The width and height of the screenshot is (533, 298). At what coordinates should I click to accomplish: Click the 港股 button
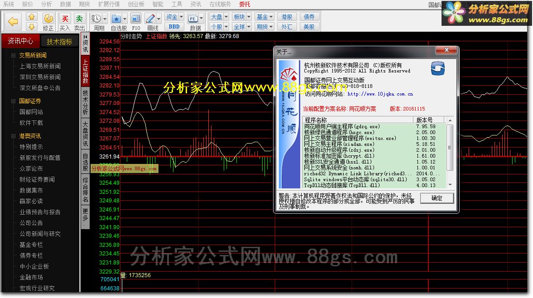[287, 17]
